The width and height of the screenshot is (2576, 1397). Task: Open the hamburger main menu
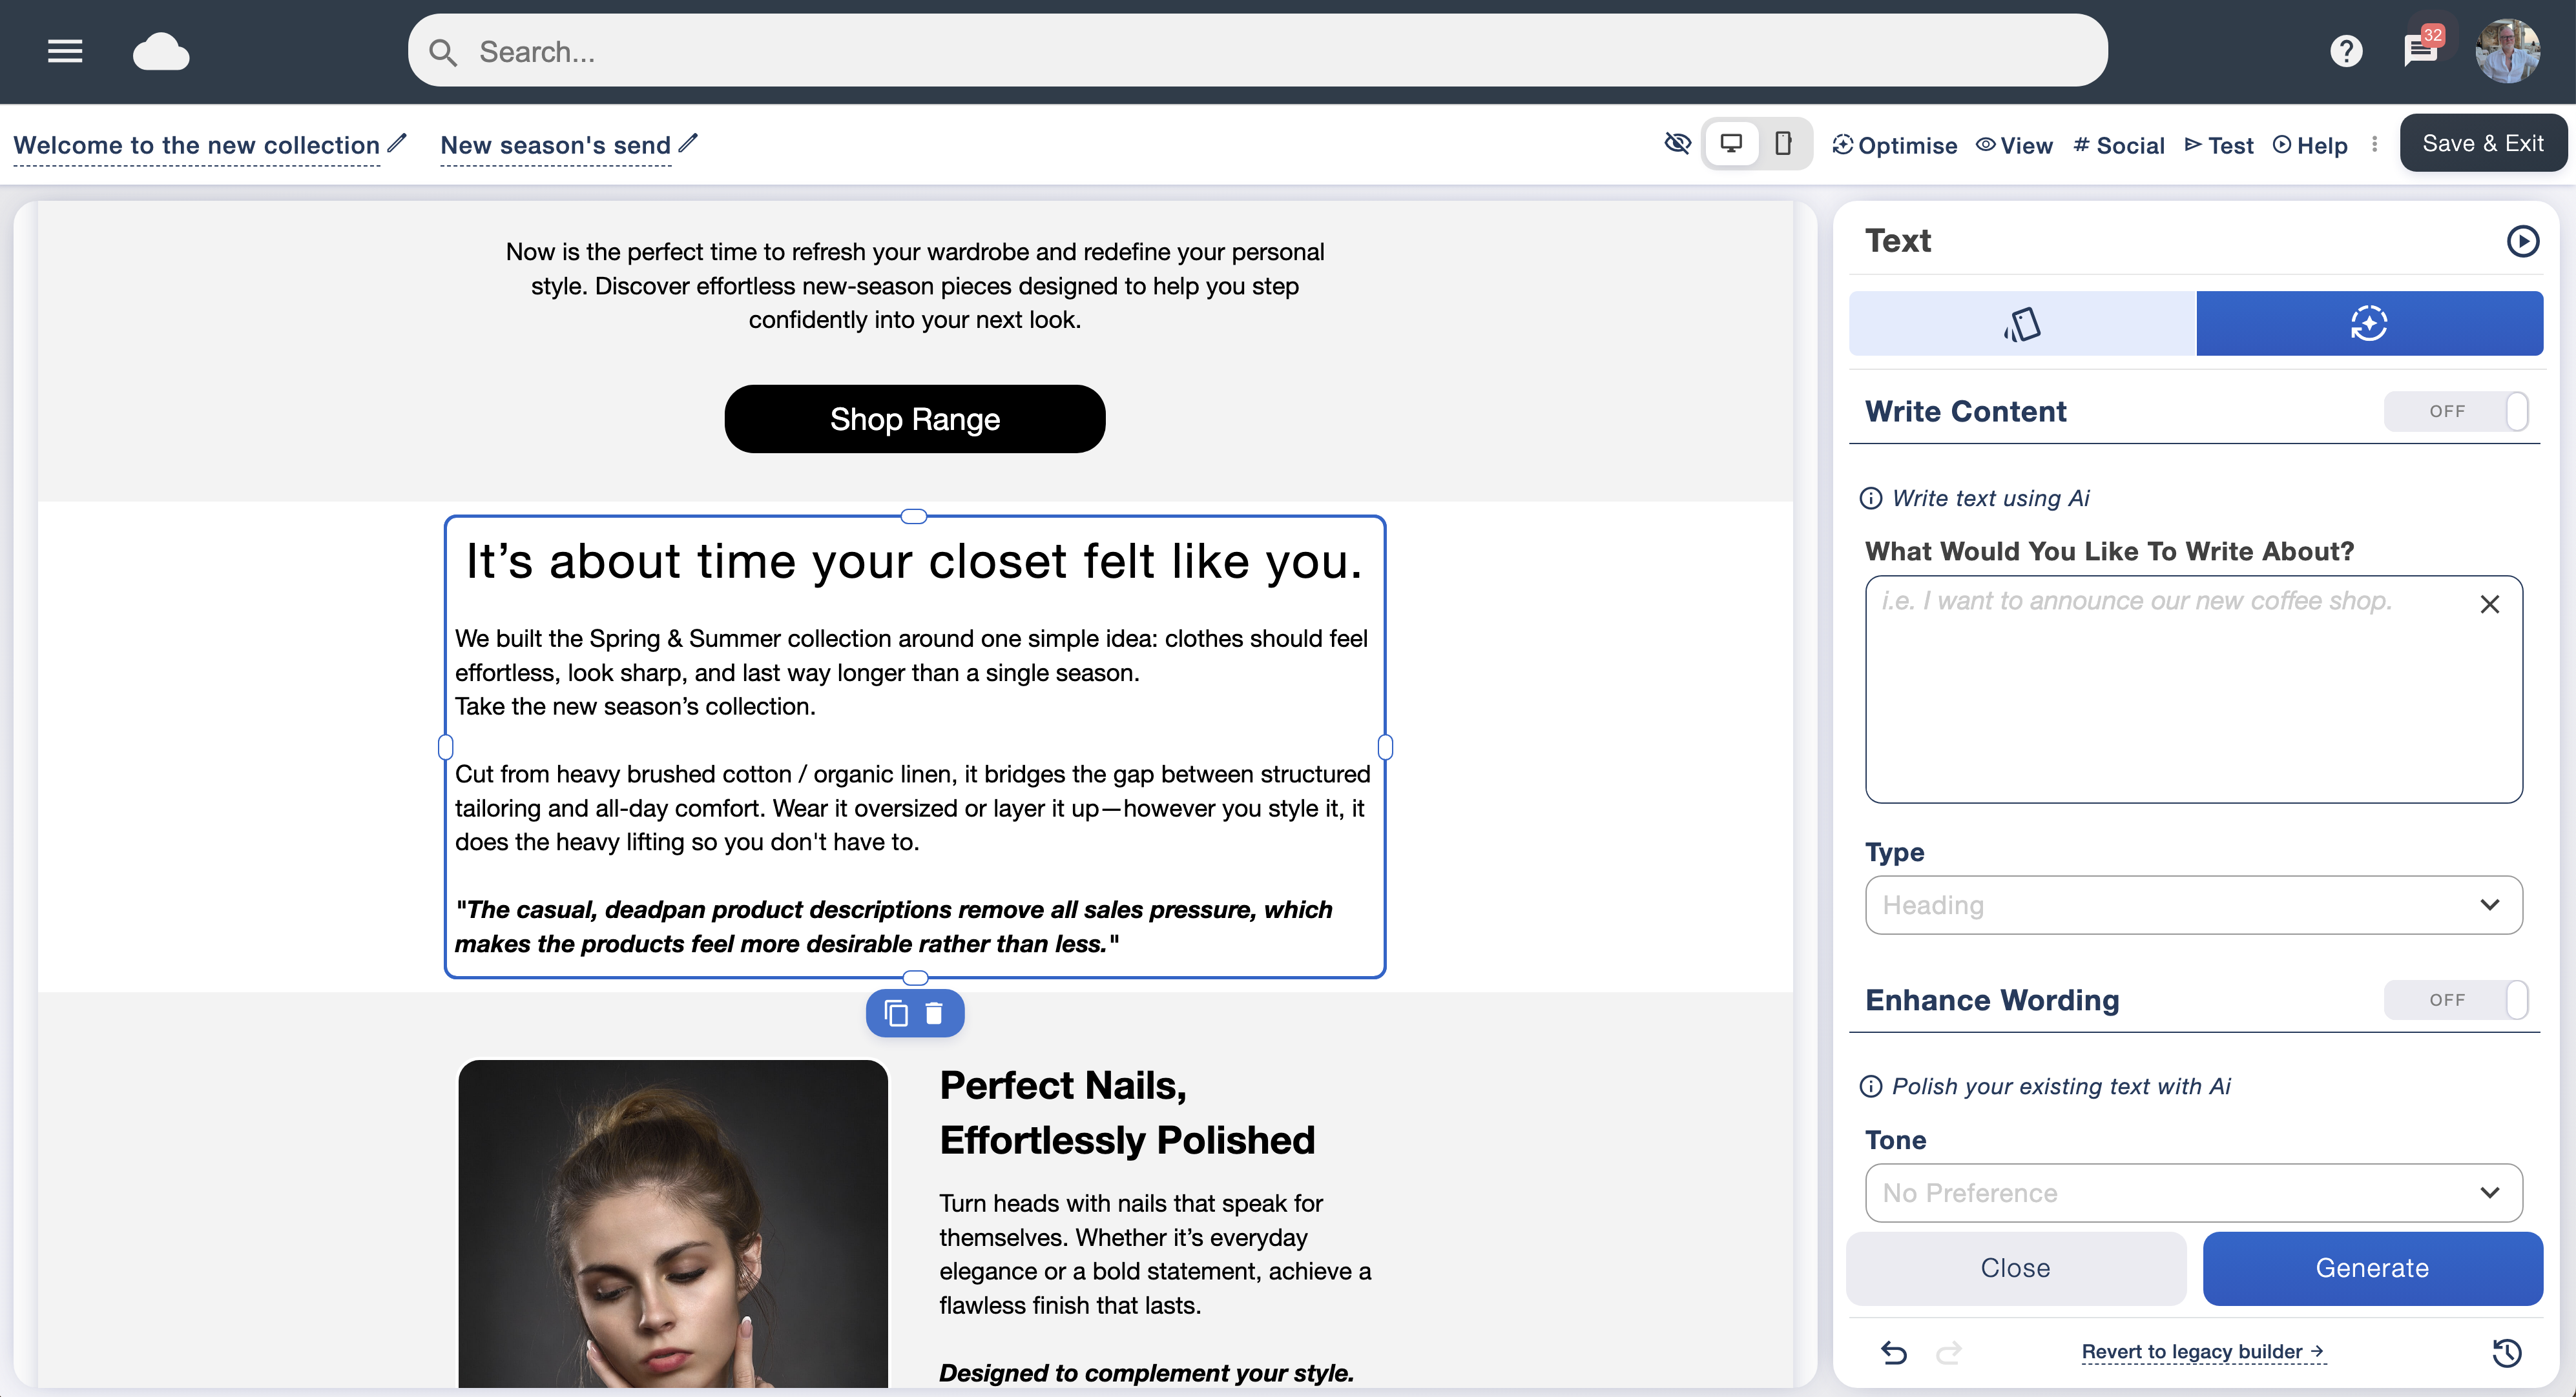[x=65, y=51]
